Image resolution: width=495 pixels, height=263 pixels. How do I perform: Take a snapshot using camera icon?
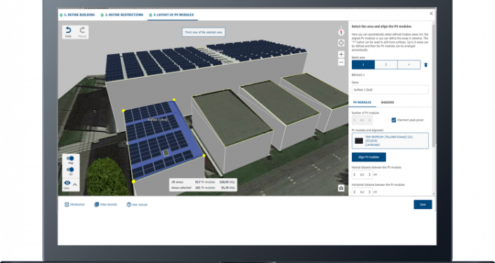[341, 188]
